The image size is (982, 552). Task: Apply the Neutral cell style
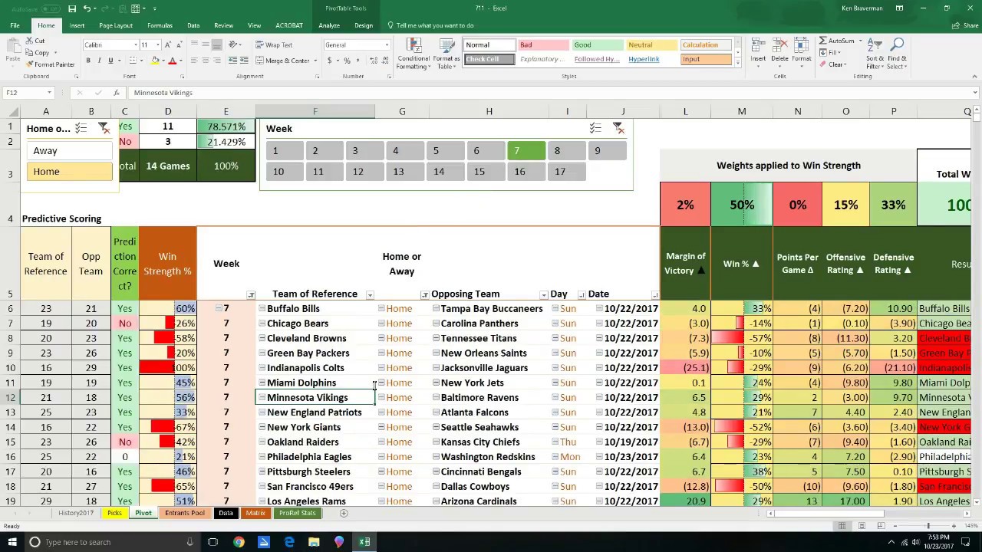pyautogui.click(x=651, y=45)
